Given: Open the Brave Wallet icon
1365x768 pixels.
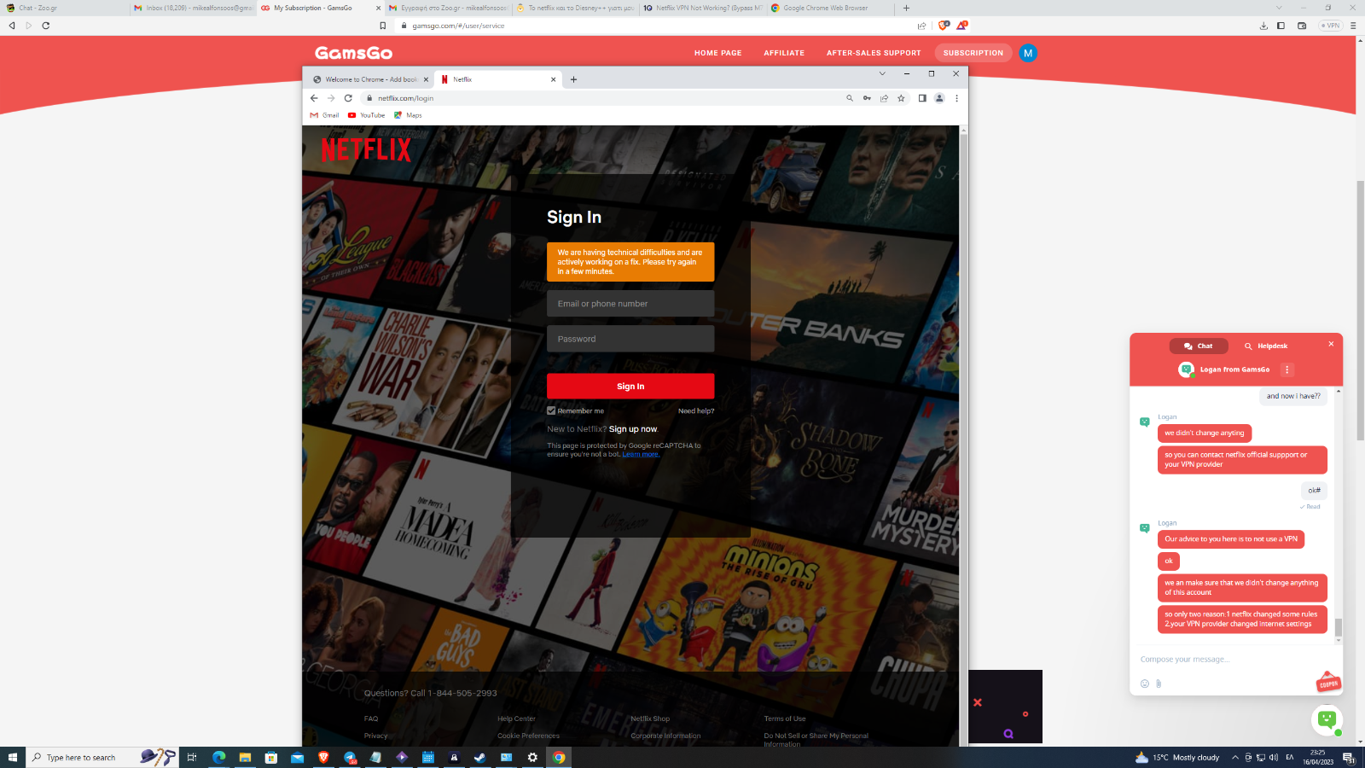Looking at the screenshot, I should coord(1302,26).
